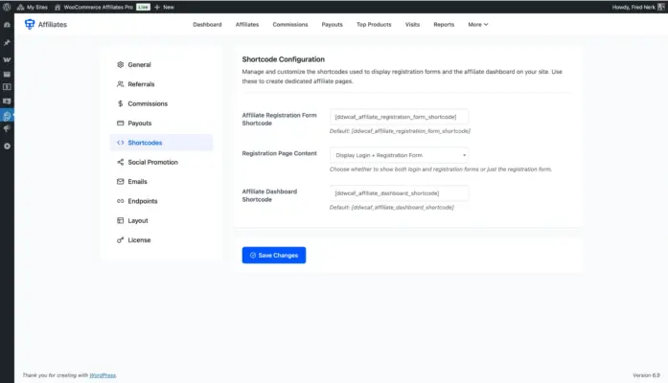Open the New content menu
Viewport: 668px width, 383px height.
[165, 7]
